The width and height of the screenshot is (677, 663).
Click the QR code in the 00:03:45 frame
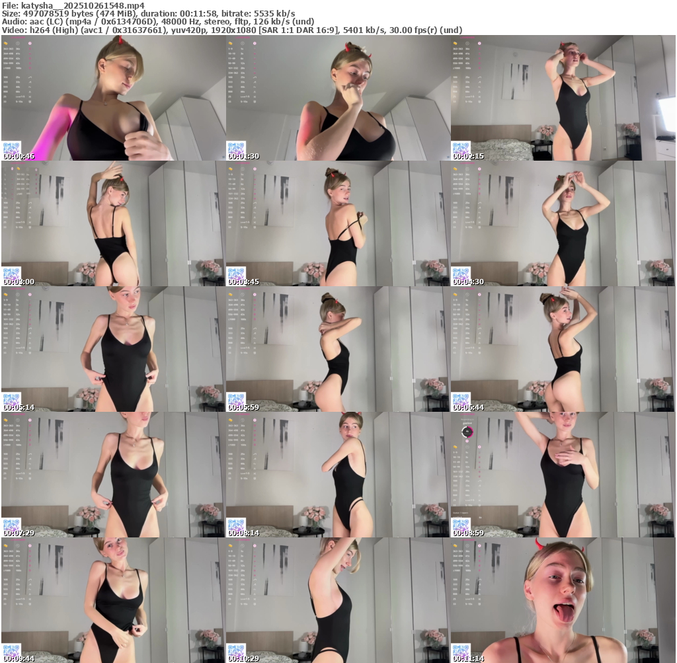[x=236, y=273]
